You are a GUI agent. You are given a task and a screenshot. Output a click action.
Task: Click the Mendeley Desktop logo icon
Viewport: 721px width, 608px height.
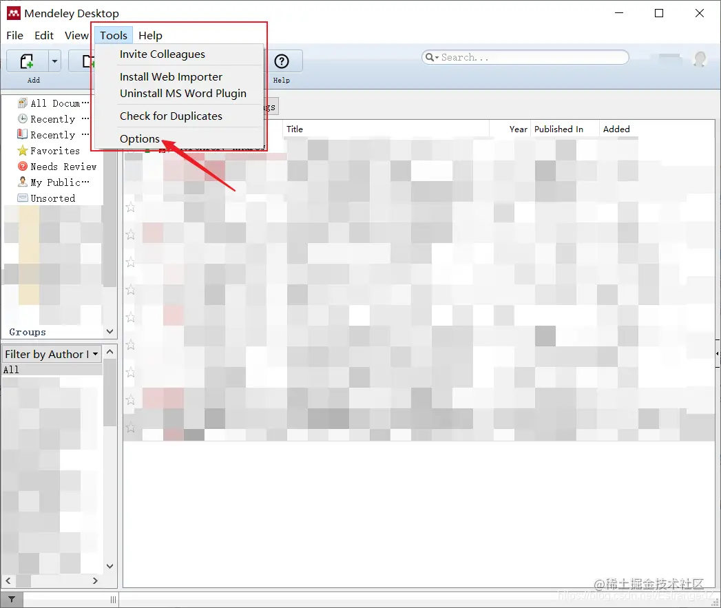14,13
